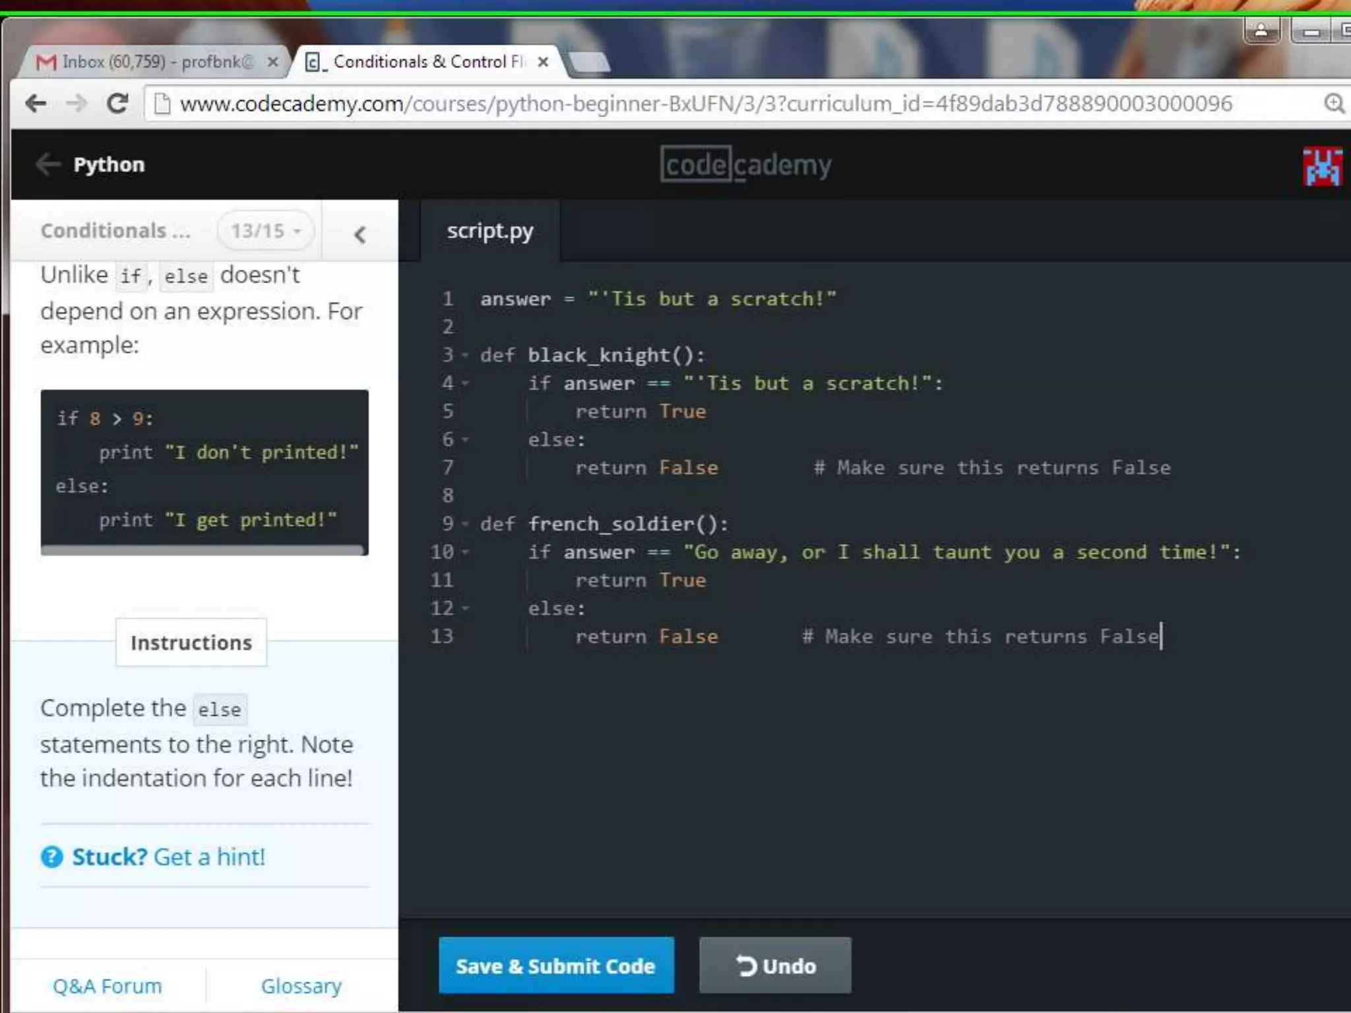Click the Codecademy favicon on the tab
The height and width of the screenshot is (1013, 1351).
click(x=315, y=63)
